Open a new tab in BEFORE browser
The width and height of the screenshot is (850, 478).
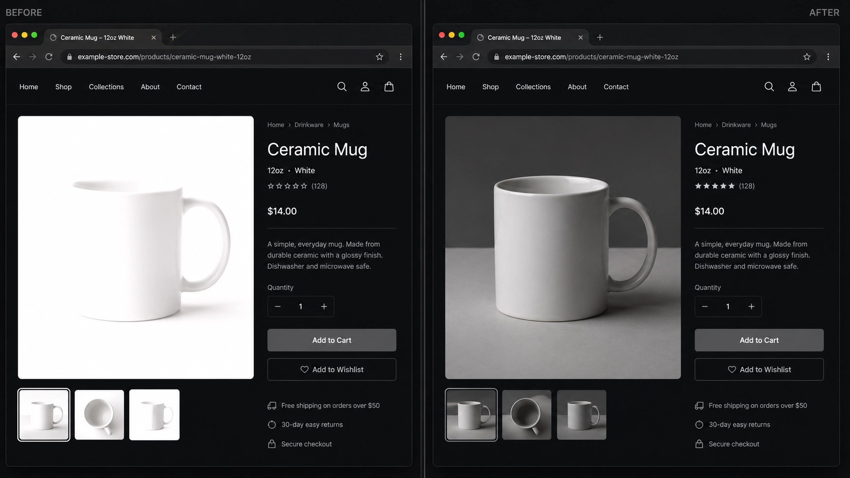click(x=173, y=38)
